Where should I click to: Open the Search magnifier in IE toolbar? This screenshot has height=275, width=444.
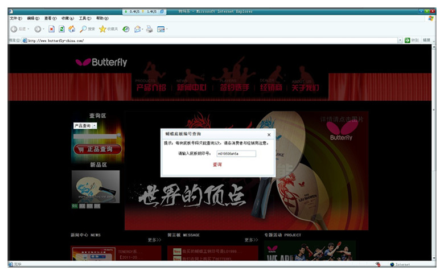pos(83,29)
